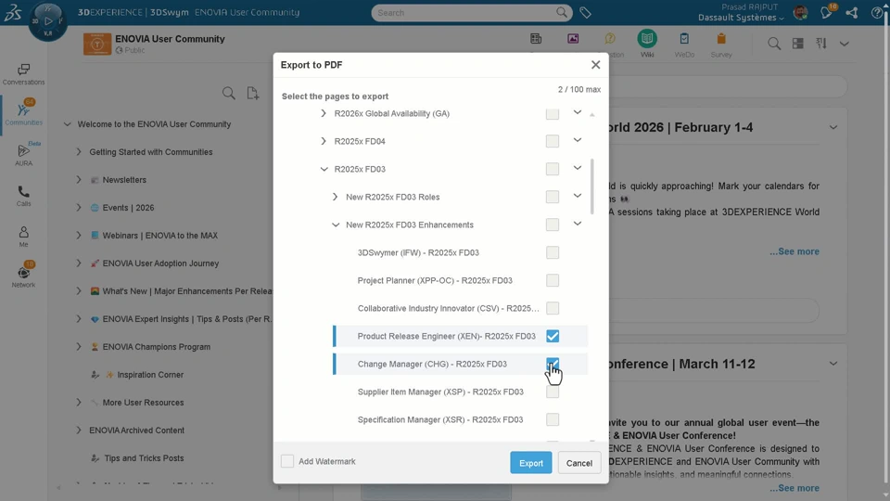The width and height of the screenshot is (890, 501).
Task: Open Me profile in left sidebar
Action: (x=23, y=237)
